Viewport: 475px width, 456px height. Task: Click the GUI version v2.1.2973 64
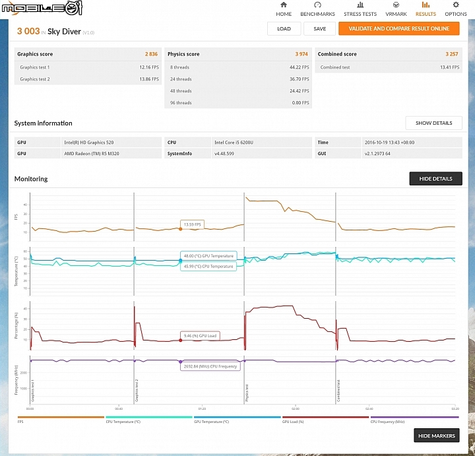(x=377, y=154)
